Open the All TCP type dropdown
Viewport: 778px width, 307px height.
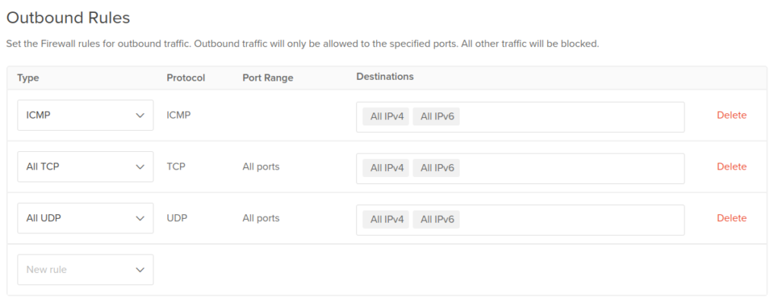point(85,166)
